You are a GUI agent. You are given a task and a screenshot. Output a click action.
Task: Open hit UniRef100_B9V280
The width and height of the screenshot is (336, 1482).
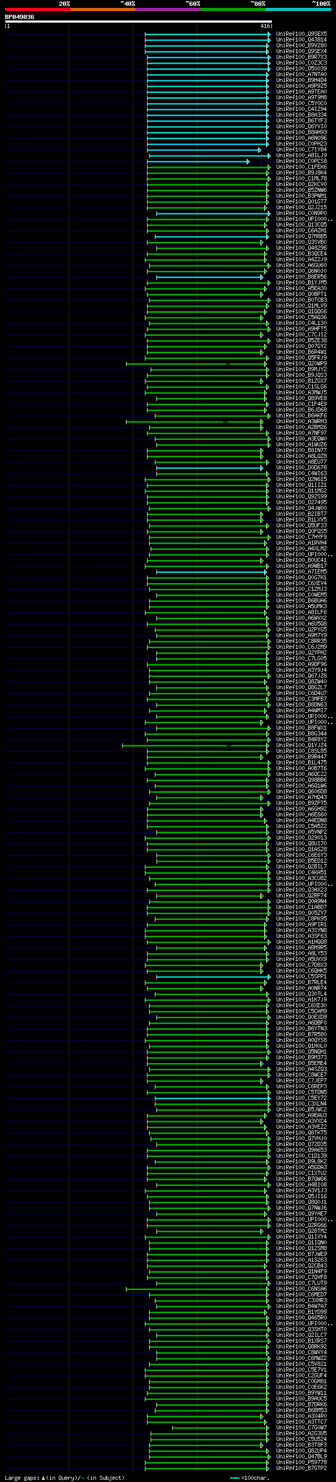301,45
